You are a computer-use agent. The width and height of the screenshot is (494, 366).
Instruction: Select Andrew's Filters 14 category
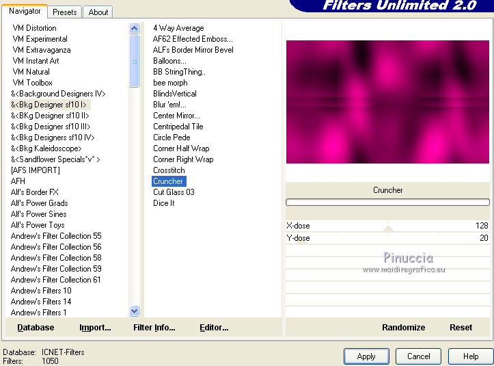[40, 301]
